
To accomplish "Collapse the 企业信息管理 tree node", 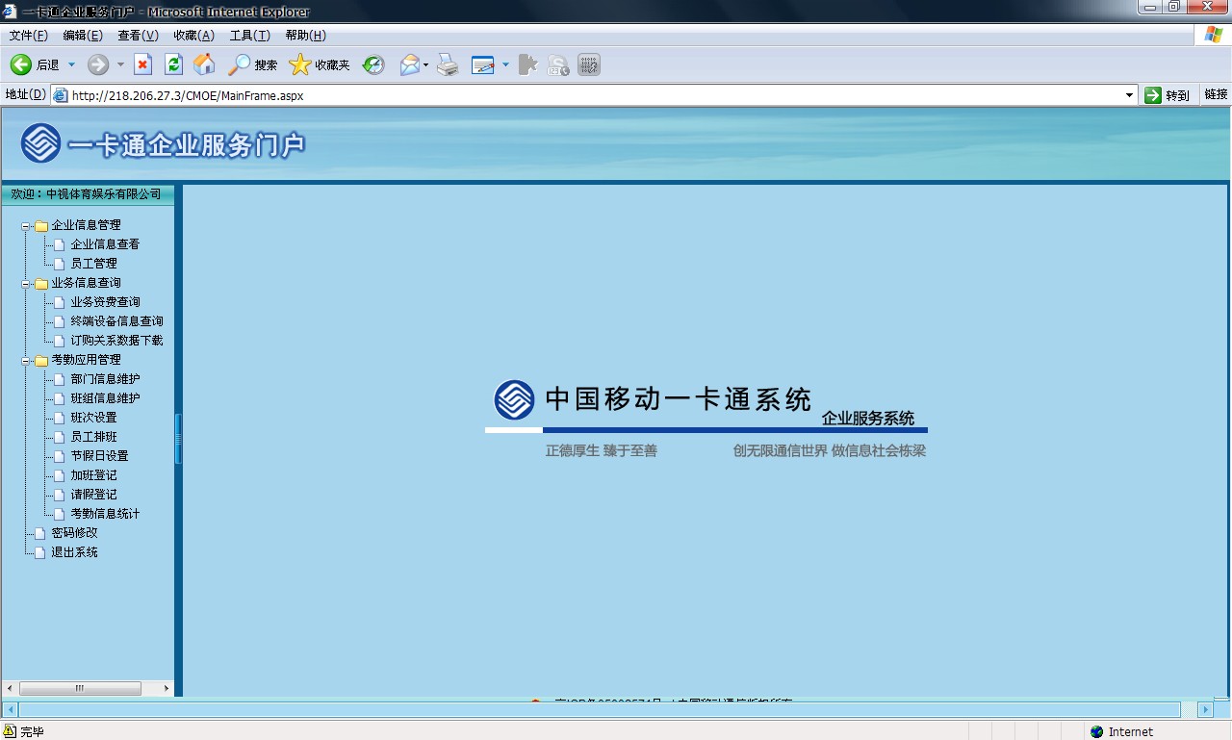I will [26, 226].
